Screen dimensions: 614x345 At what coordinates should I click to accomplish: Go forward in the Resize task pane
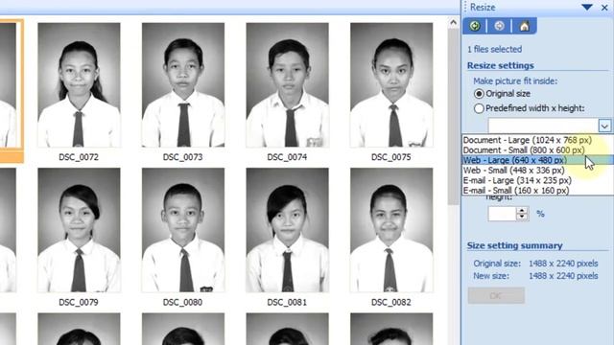point(499,26)
